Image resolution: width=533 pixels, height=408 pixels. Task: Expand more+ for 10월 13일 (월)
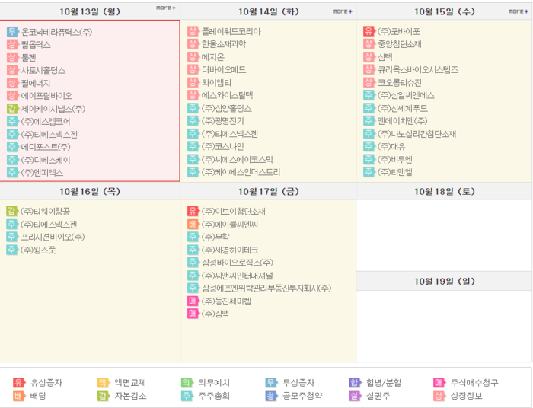point(165,8)
